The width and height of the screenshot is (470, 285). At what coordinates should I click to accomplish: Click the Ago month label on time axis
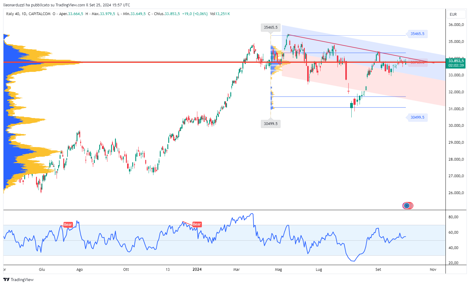tap(80, 270)
